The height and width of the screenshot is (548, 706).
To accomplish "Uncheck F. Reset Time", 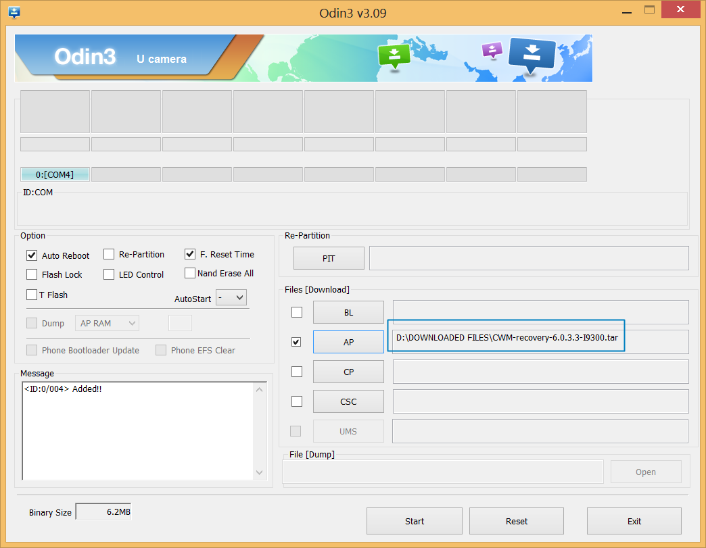I will click(x=190, y=254).
